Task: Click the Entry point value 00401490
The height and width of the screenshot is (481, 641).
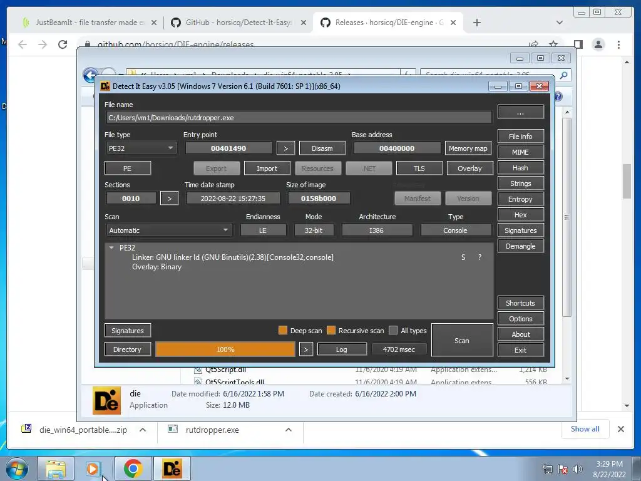Action: [x=228, y=148]
